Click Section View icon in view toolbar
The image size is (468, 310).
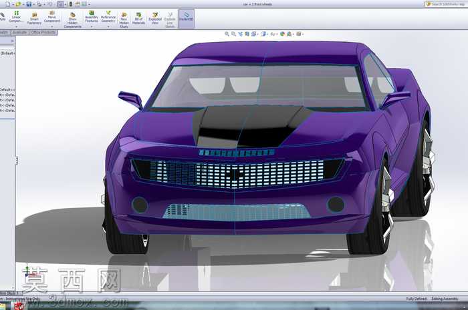(247, 34)
